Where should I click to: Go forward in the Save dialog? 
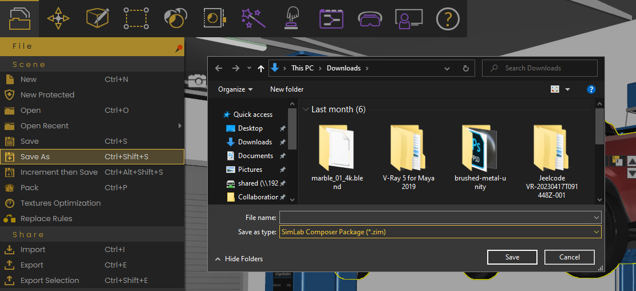tap(236, 68)
